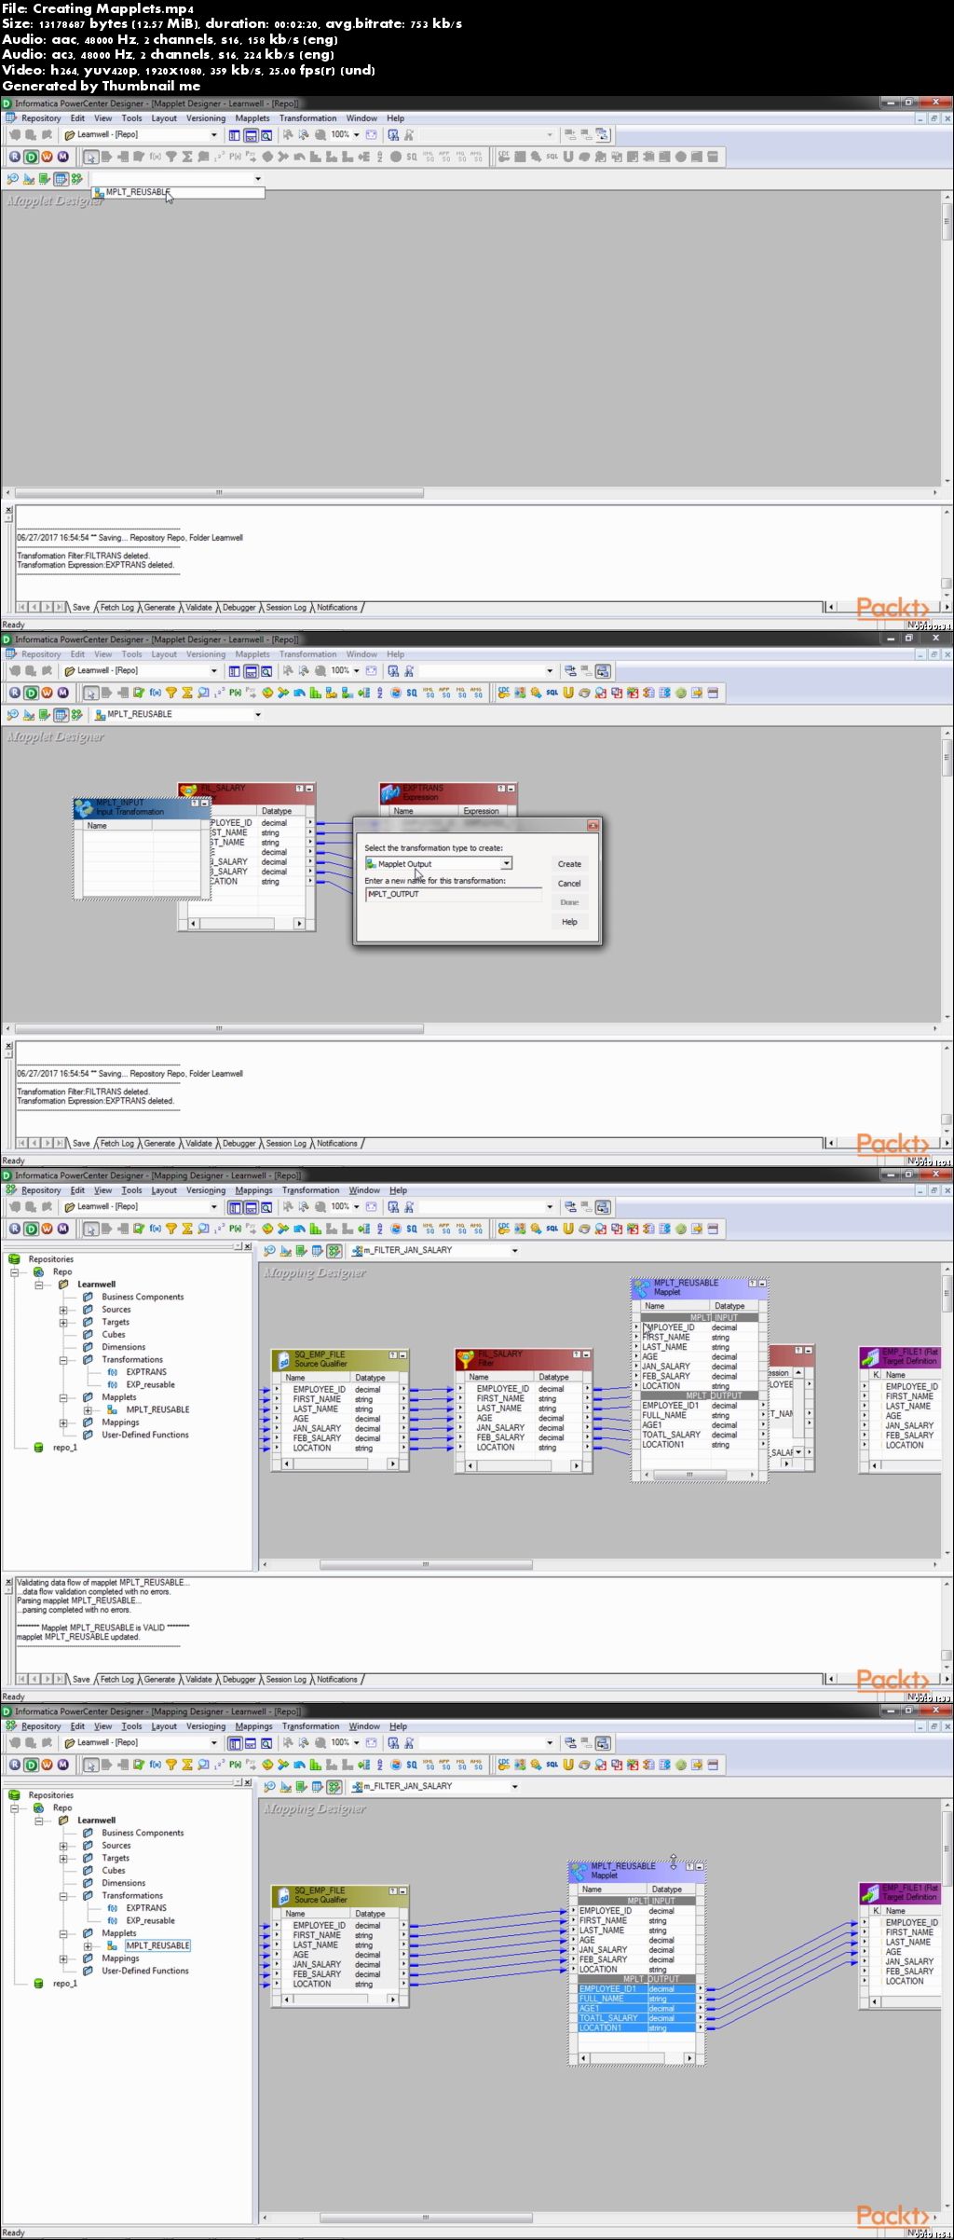The height and width of the screenshot is (2240, 954).
Task: Click Create in the transformation dialog
Action: pos(569,864)
